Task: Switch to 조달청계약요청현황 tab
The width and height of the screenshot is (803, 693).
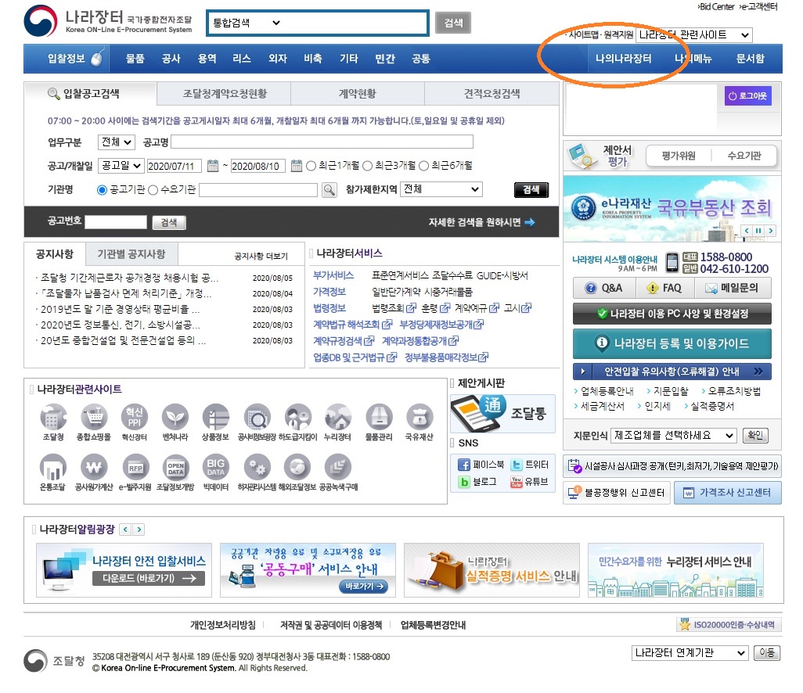Action: tap(225, 94)
